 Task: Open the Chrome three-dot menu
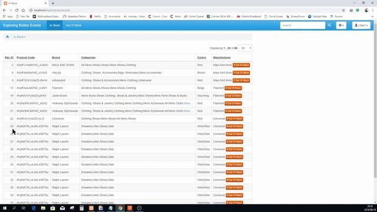coord(373,11)
